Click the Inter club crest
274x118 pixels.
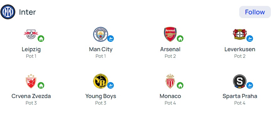pyautogui.click(x=8, y=12)
